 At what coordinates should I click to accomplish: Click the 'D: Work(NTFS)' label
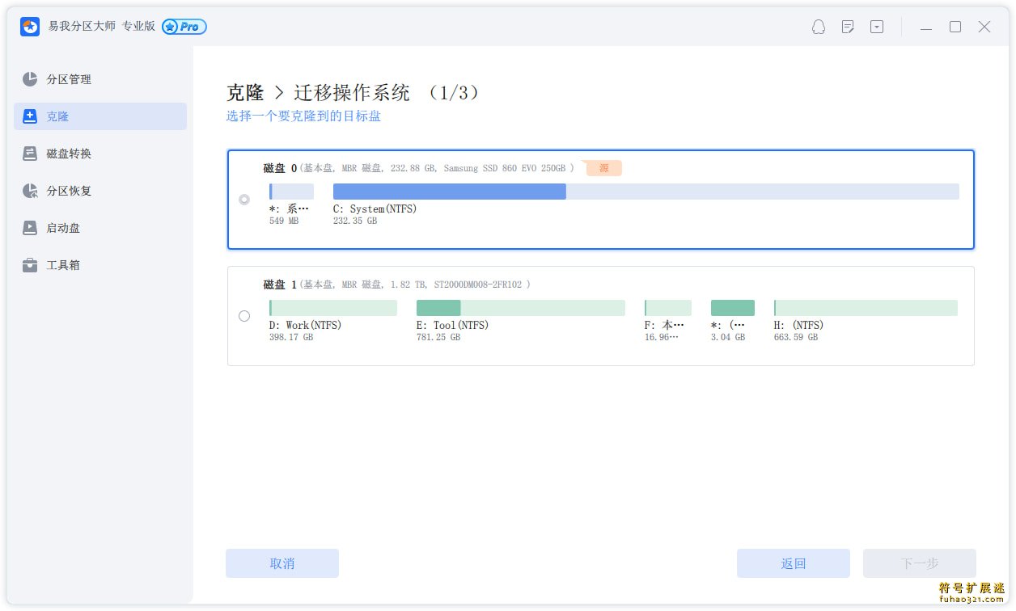tap(306, 326)
